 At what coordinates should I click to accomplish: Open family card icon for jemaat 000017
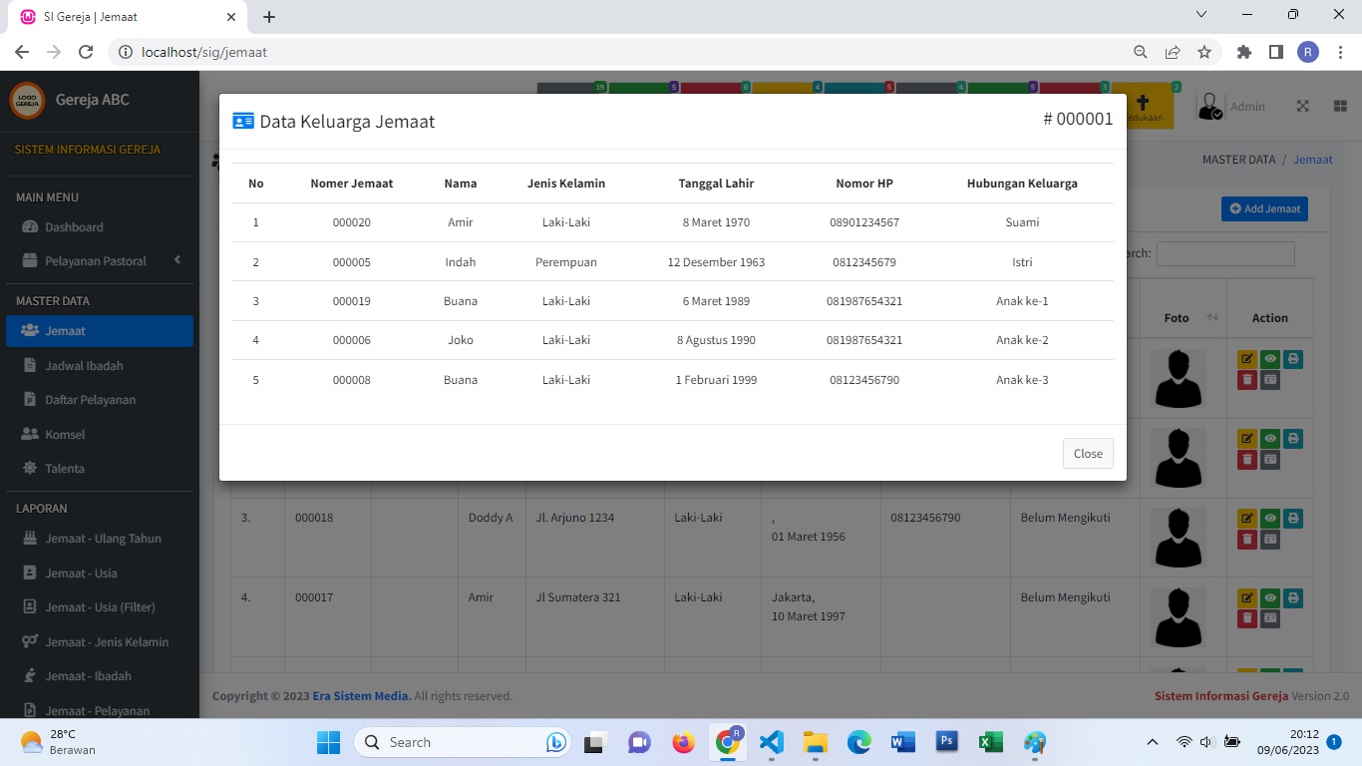pos(1269,619)
